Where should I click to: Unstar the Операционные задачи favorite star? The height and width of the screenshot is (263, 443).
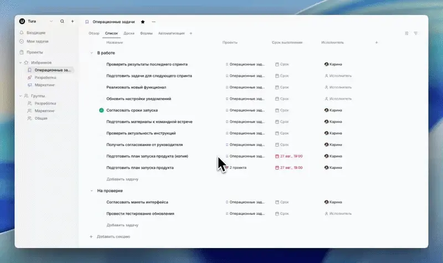click(x=143, y=22)
